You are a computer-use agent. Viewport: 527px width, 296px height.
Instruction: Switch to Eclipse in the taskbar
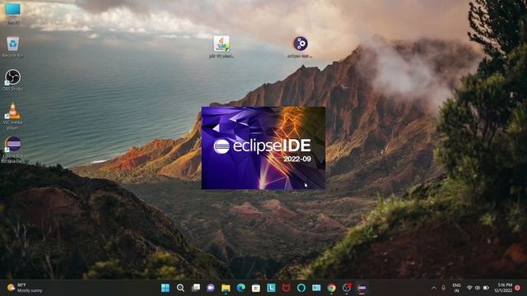tap(361, 288)
